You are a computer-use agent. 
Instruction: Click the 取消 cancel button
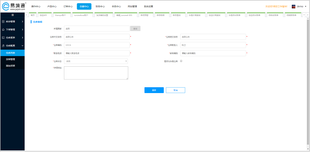click(176, 90)
